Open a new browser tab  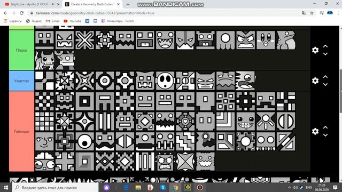click(x=128, y=4)
